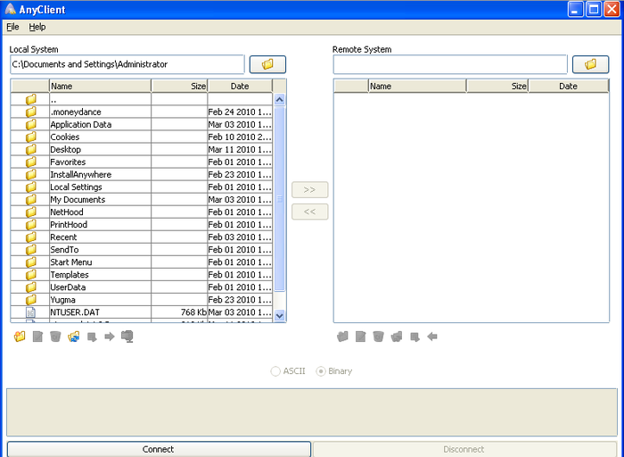Screen dimensions: 624x457
Task: Sort local list by the Size column header
Action: [x=179, y=86]
